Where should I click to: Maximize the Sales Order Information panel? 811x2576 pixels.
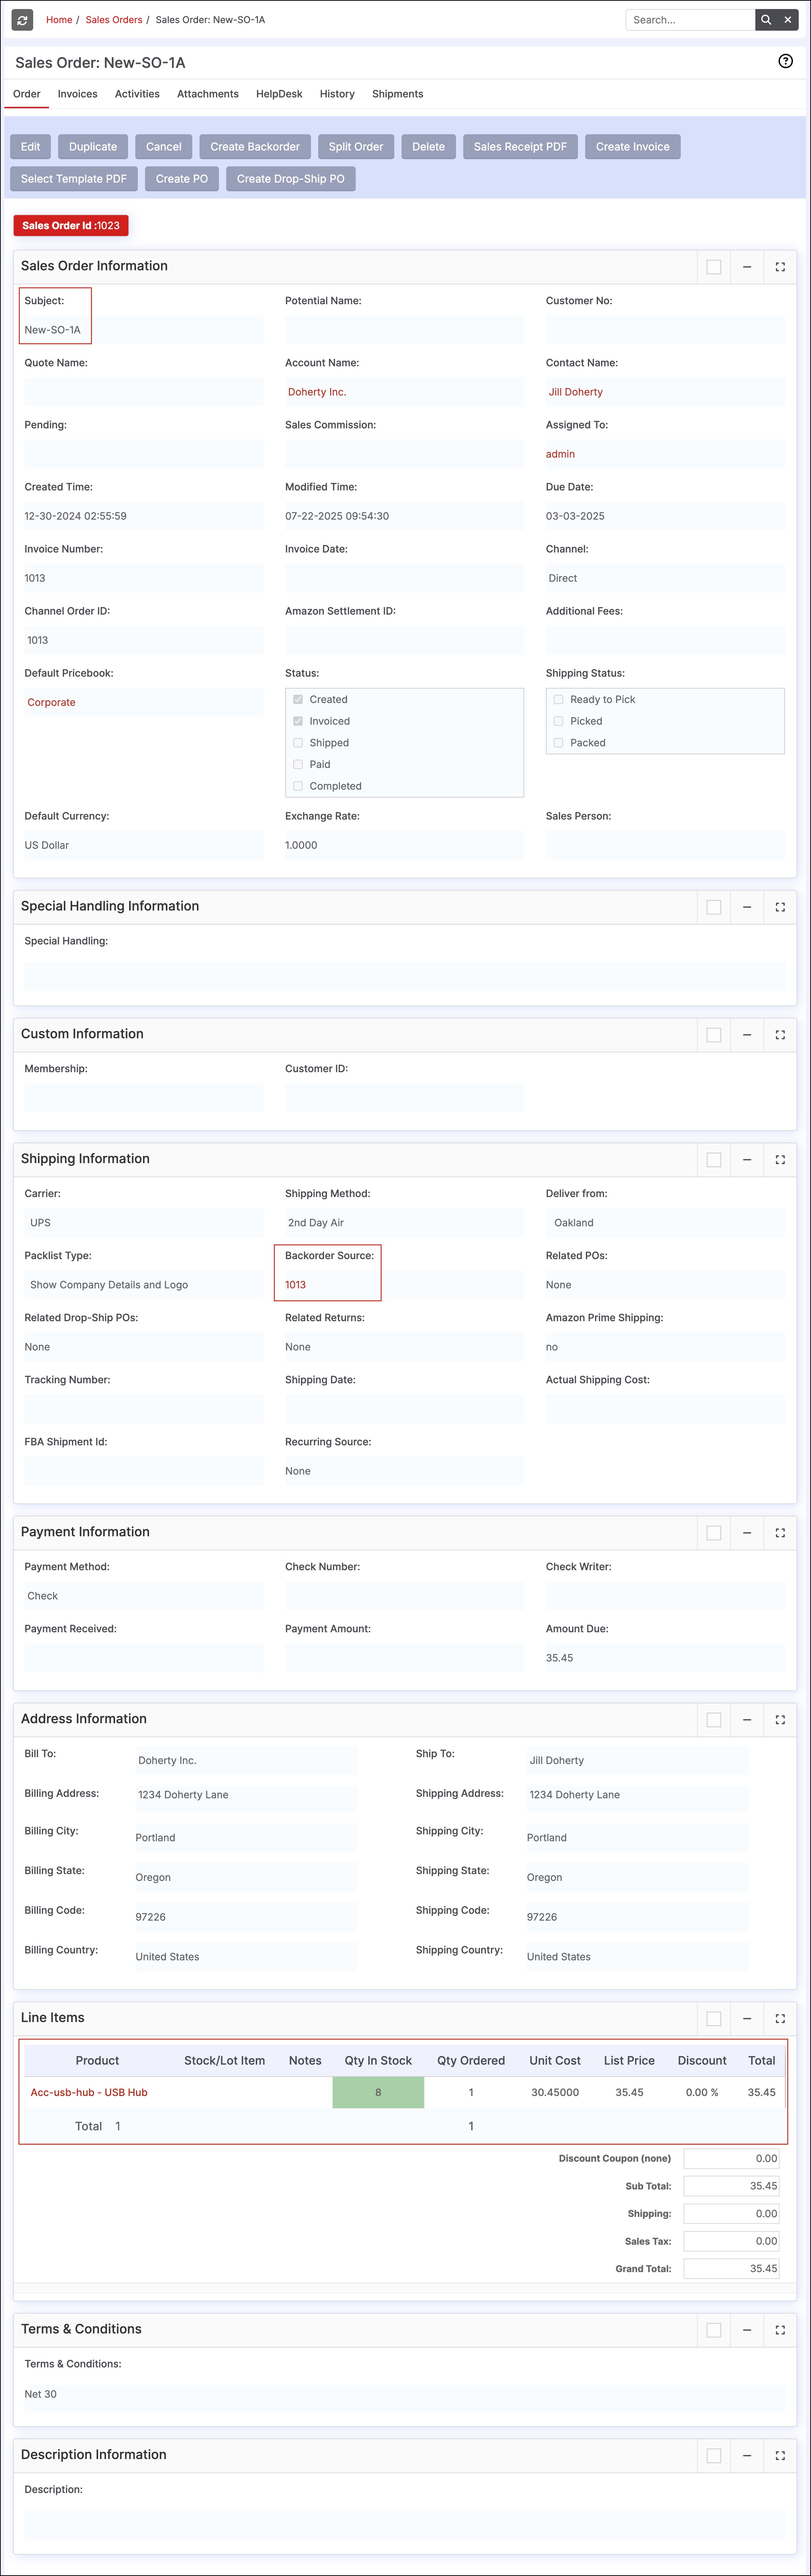pyautogui.click(x=780, y=267)
